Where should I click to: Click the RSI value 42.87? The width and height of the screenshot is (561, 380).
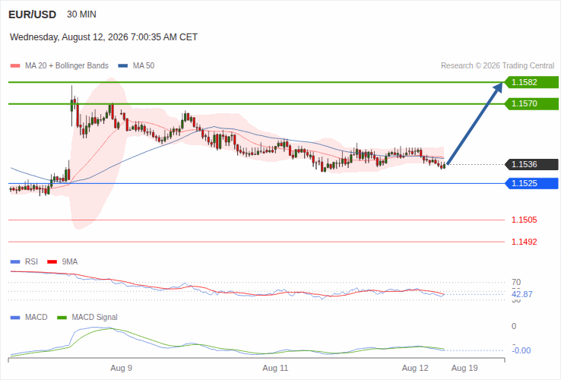coord(522,294)
